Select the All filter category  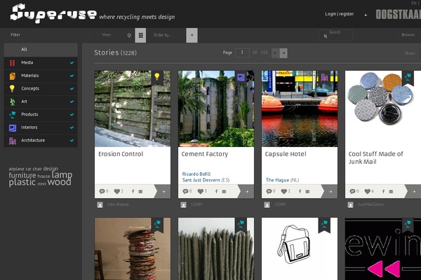pyautogui.click(x=41, y=50)
